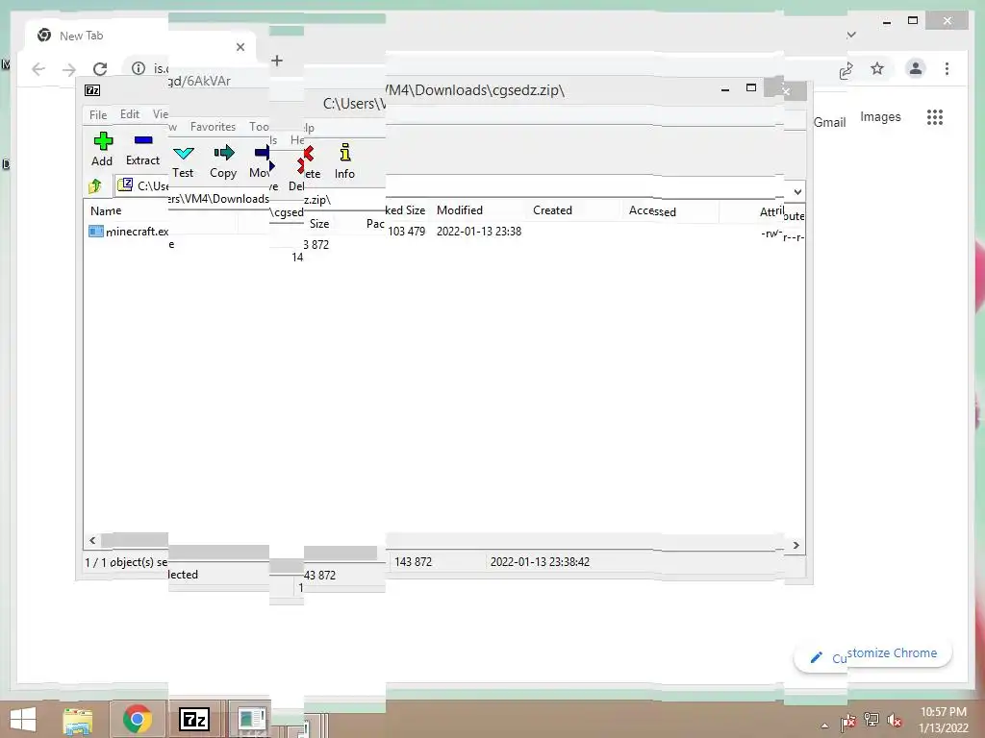The width and height of the screenshot is (985, 738).
Task: Bookmark this page with the star
Action: point(877,68)
